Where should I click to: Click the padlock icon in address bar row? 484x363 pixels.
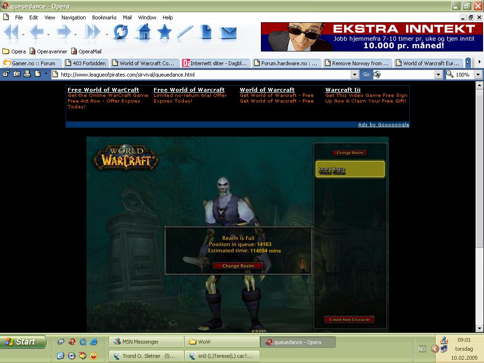6,74
